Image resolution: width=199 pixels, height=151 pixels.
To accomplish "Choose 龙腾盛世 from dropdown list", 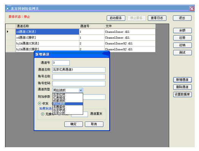I will [68, 107].
